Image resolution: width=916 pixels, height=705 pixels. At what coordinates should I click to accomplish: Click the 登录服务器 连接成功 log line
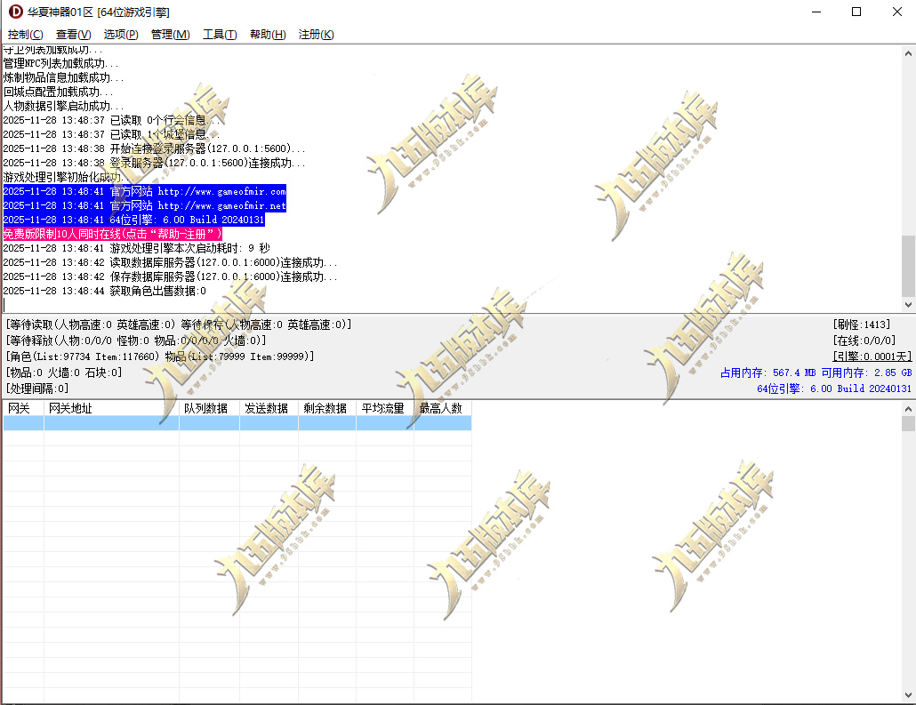154,163
